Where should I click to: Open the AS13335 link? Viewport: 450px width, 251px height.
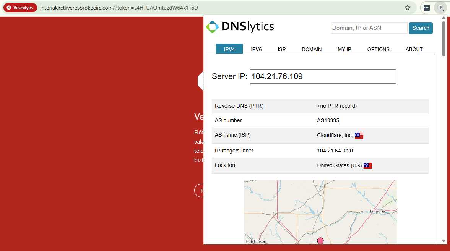pos(328,120)
